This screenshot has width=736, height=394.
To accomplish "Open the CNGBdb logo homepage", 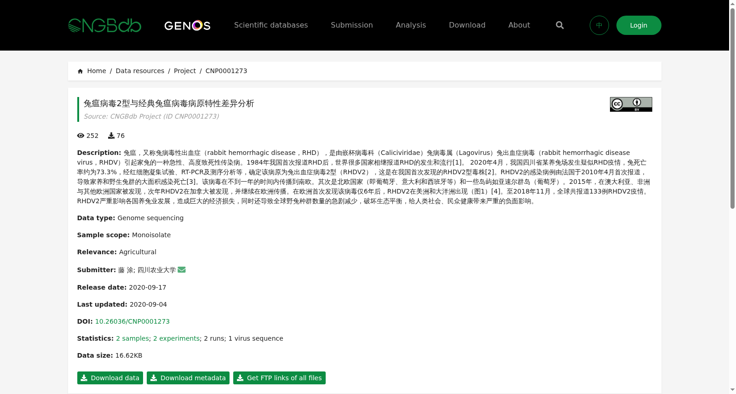I will (x=104, y=25).
